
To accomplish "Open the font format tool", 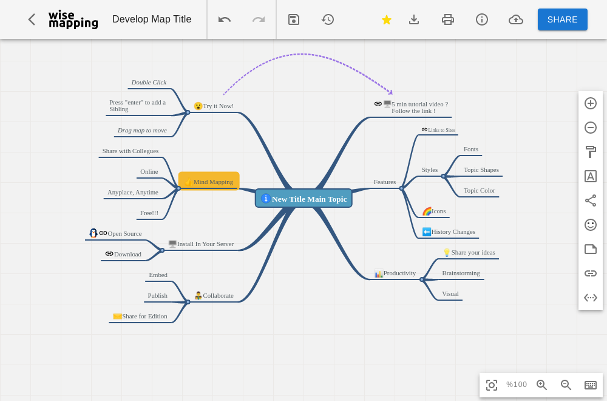I will [x=591, y=176].
